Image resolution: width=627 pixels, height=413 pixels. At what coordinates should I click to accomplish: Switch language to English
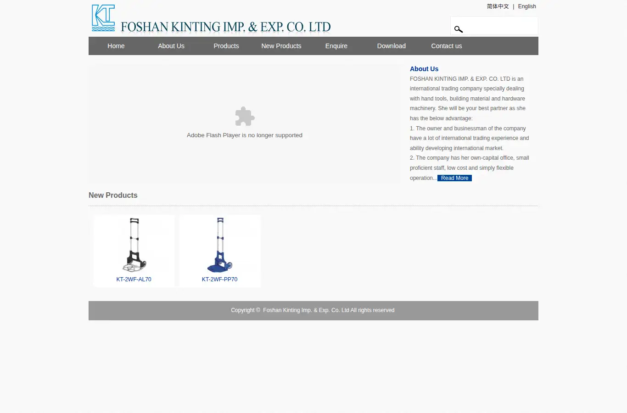coord(527,6)
